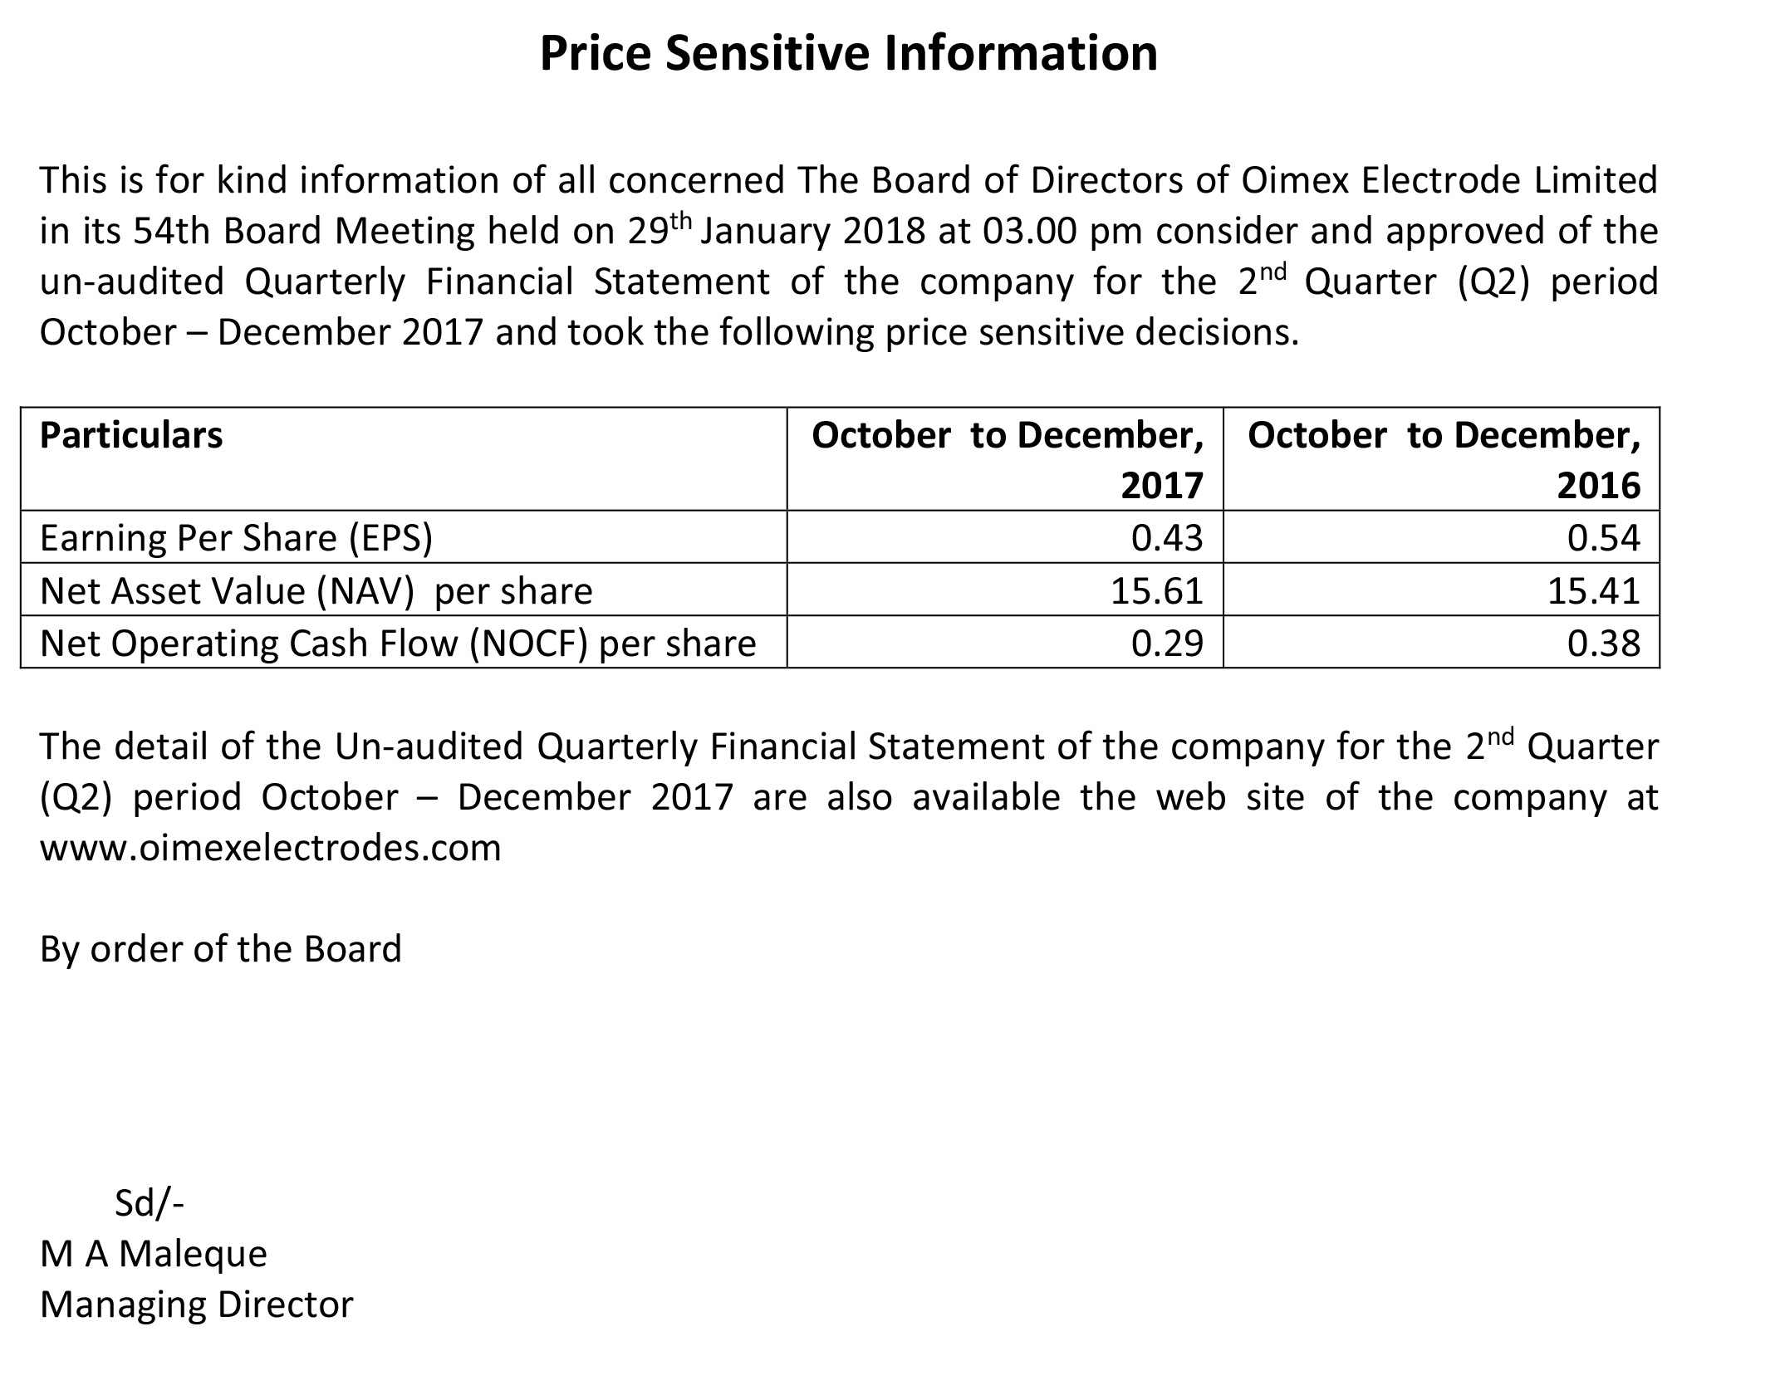Click the NOCF value 0.29
Image resolution: width=1780 pixels, height=1395 pixels.
coord(1166,644)
